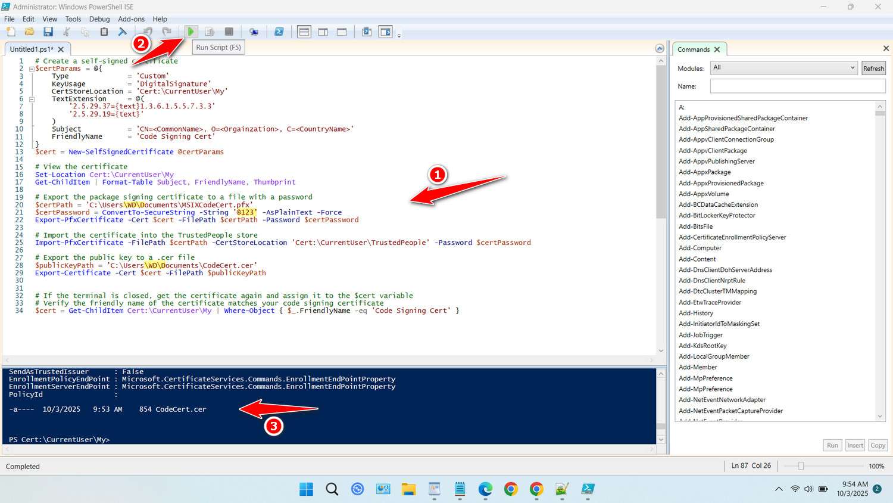Select the Show Script Pane Top icon
The width and height of the screenshot is (893, 503).
click(x=304, y=32)
